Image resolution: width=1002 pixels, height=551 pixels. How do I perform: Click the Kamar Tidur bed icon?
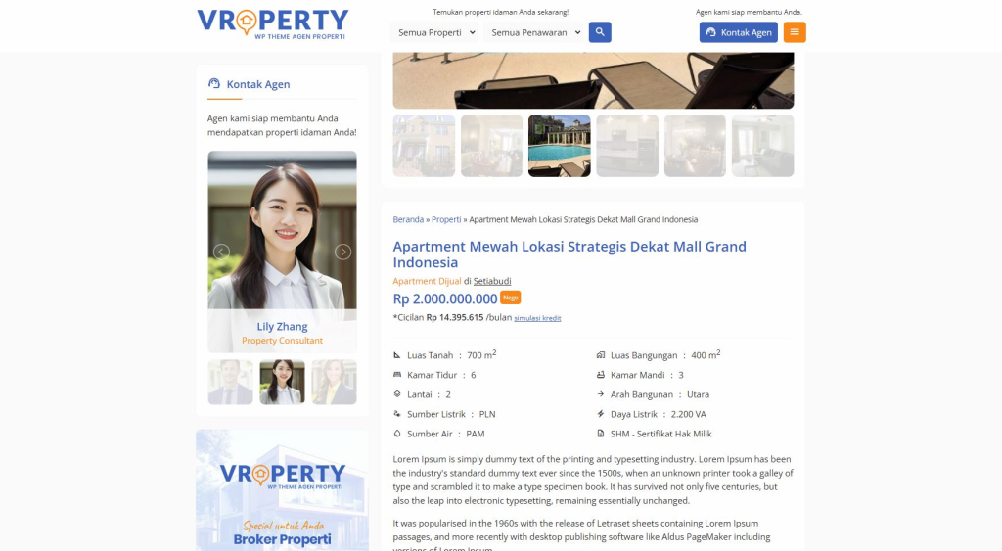pos(397,375)
